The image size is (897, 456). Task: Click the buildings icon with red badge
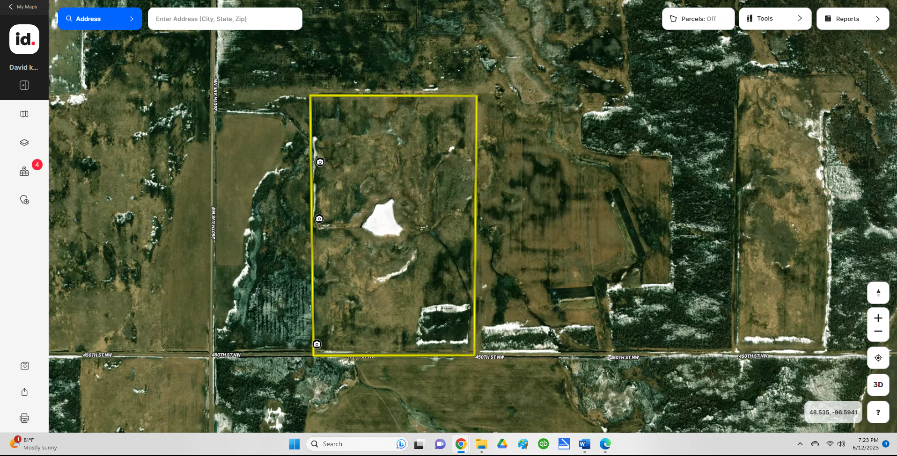tap(24, 172)
